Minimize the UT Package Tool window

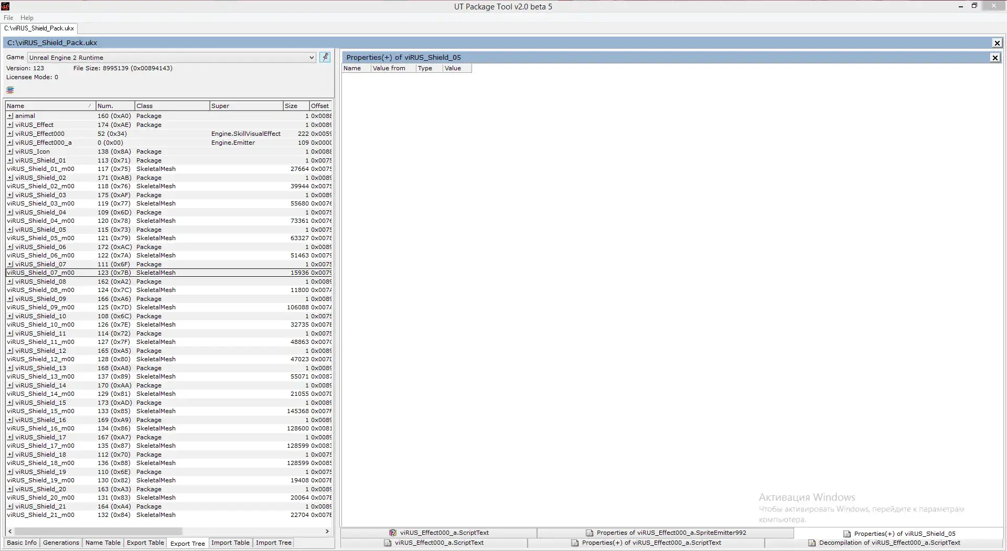[961, 6]
